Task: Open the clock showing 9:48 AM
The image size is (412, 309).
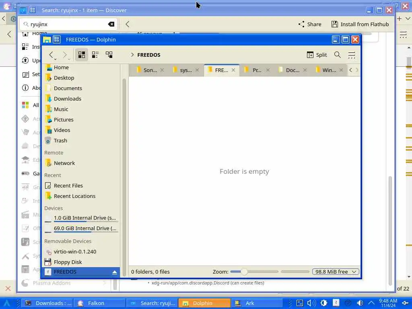Action: point(388,303)
